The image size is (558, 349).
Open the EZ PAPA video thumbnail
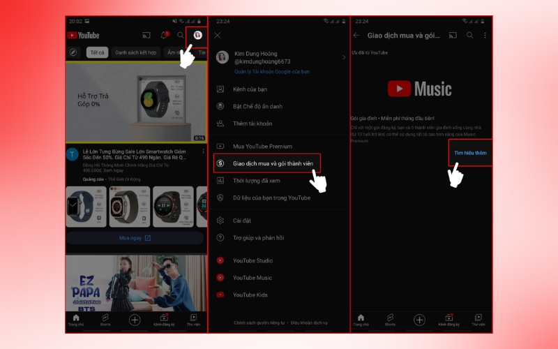coord(136,283)
